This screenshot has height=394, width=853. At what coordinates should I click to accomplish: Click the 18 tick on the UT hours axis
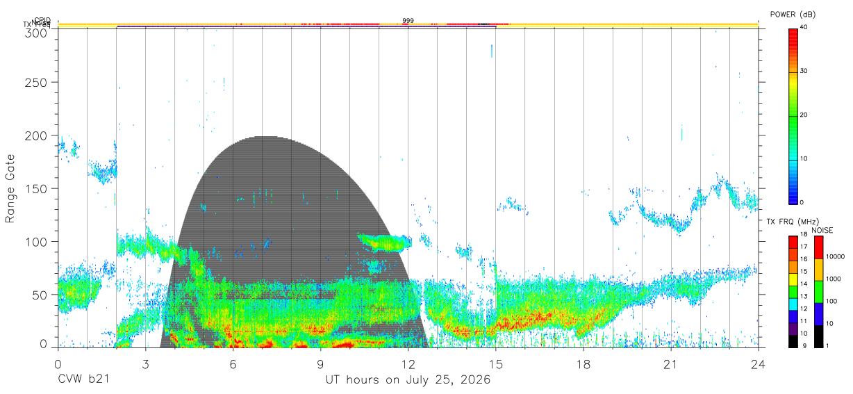583,364
